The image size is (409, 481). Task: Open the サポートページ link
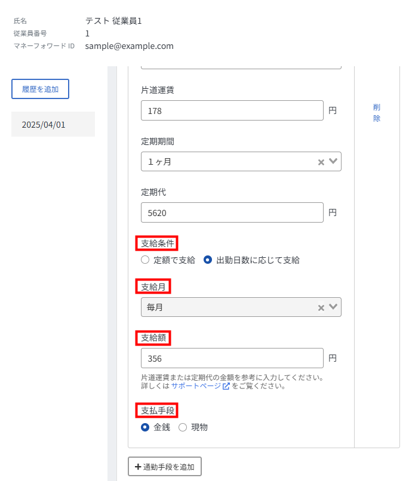coord(196,386)
